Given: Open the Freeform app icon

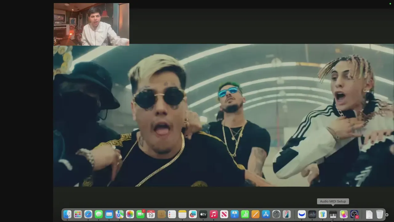Looking at the screenshot, I should point(193,214).
